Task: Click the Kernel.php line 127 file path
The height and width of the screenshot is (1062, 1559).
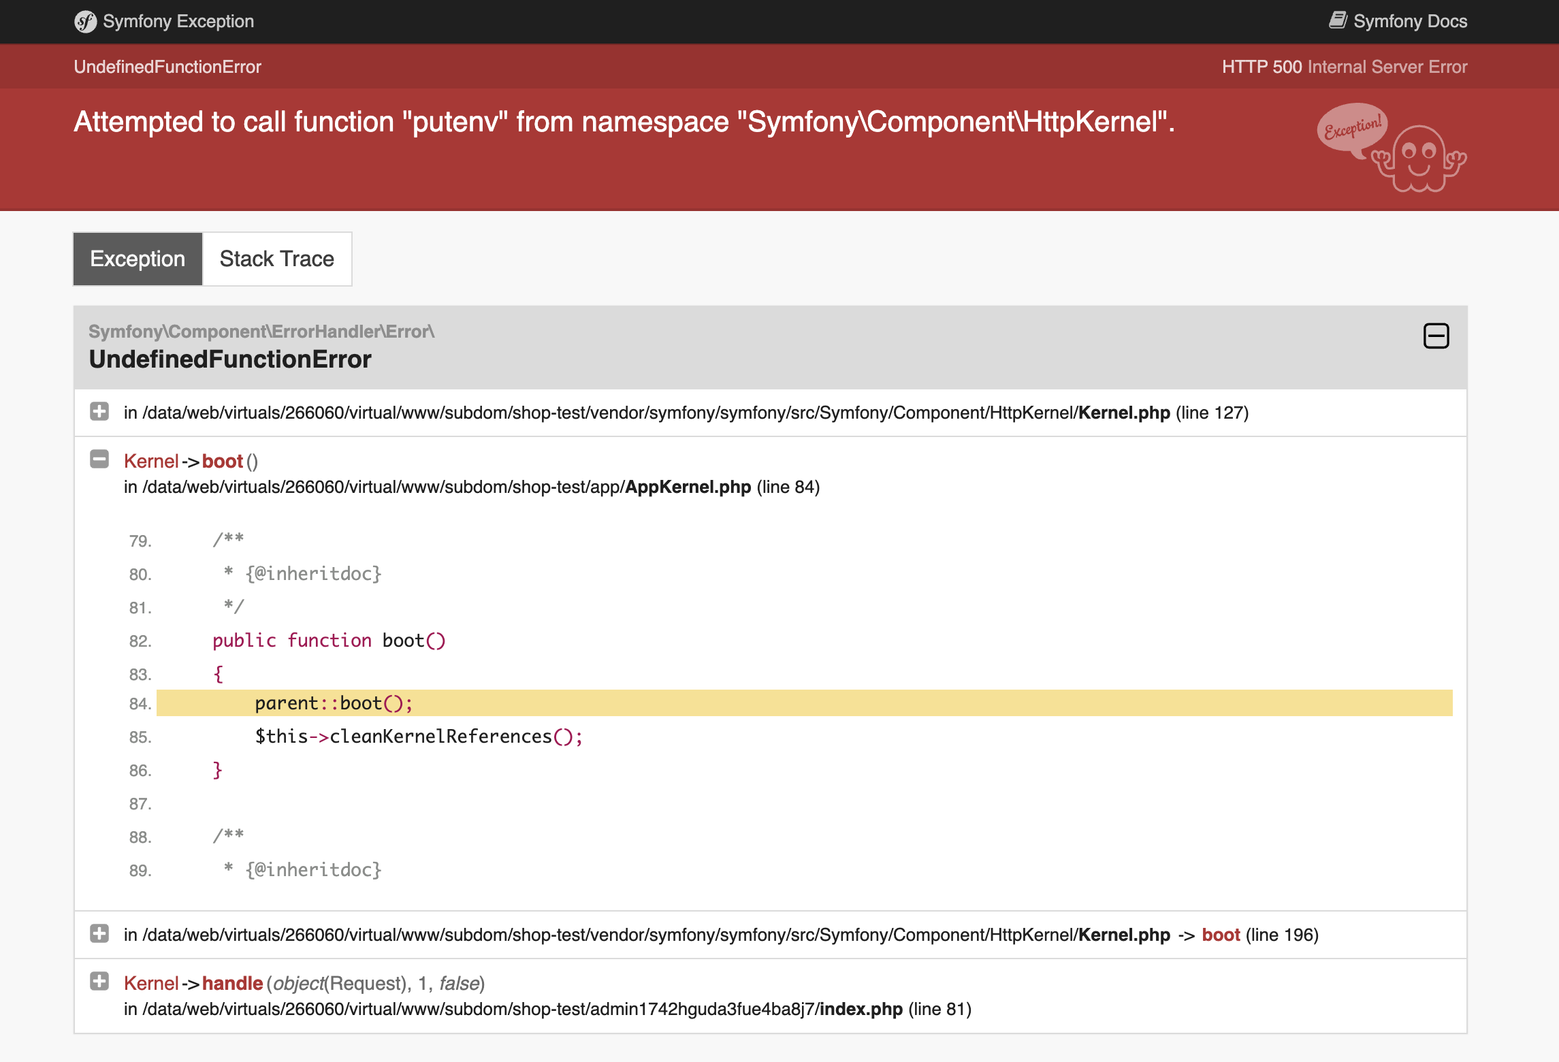Action: [1123, 413]
